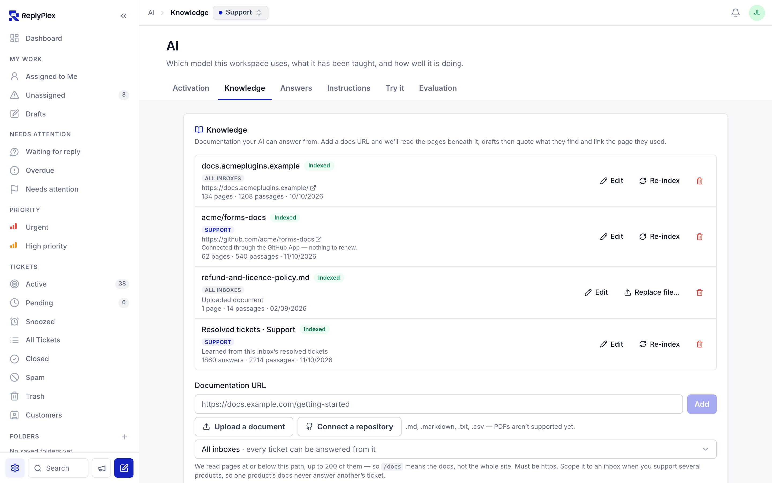
Task: Switch to the Evaluation tab
Action: [x=438, y=88]
